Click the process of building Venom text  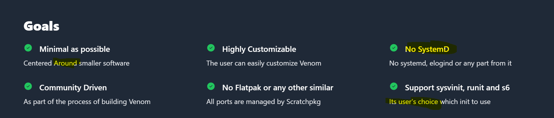(x=87, y=102)
